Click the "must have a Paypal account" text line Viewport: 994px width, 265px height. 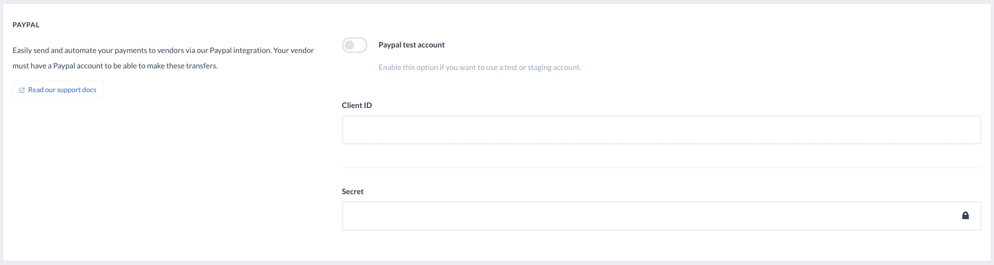point(115,66)
